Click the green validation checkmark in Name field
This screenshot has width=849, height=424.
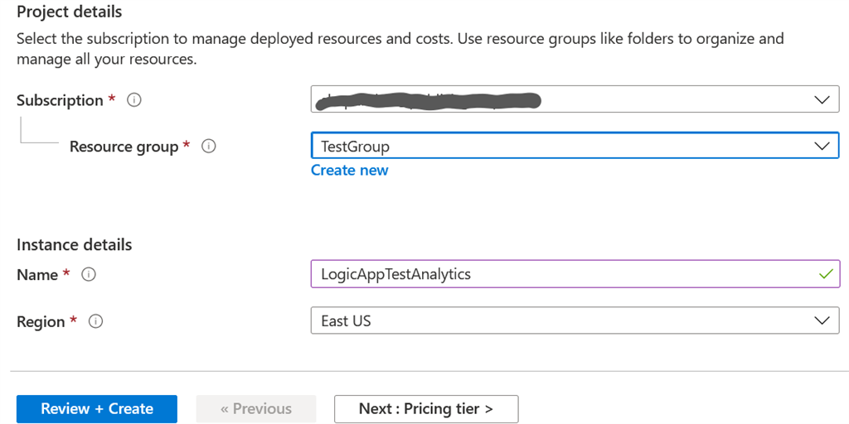pyautogui.click(x=826, y=274)
